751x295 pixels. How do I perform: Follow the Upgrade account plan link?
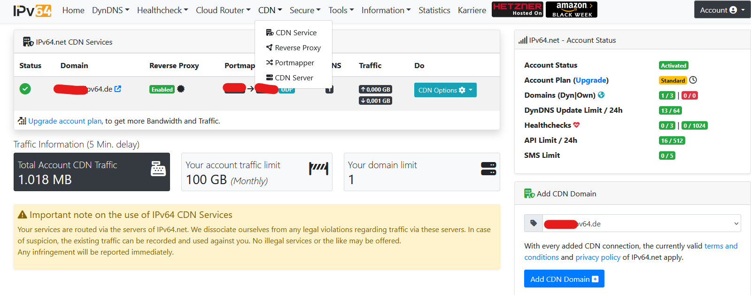point(65,121)
